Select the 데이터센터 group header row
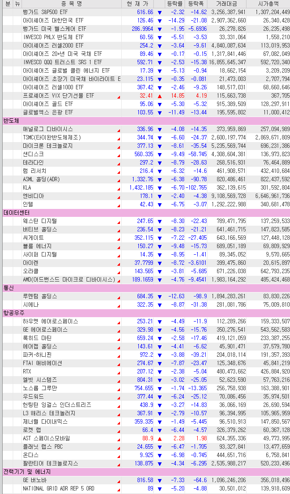The height and width of the screenshot is (494, 290). [146, 213]
